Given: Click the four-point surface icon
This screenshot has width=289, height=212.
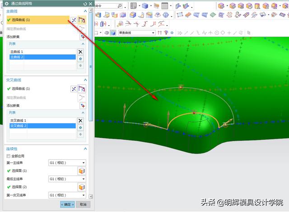Looking at the screenshot, I should (x=180, y=15).
